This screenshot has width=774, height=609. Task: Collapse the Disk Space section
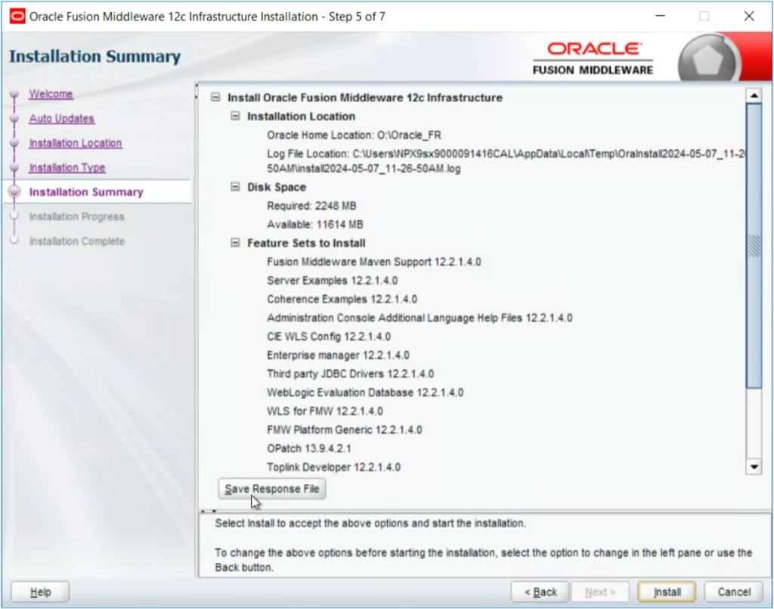click(x=236, y=187)
